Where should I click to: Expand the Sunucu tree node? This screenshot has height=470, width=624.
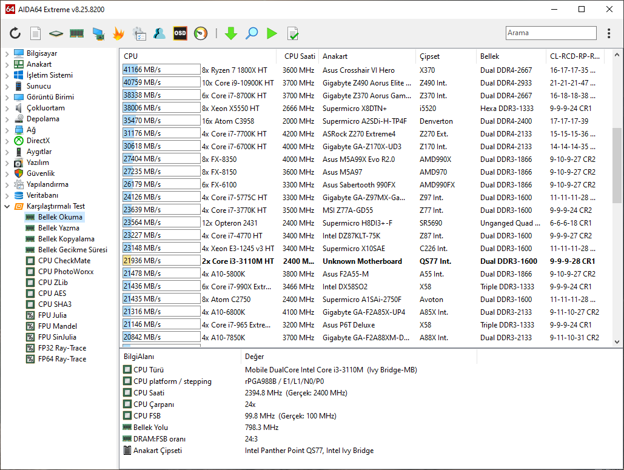tap(7, 86)
